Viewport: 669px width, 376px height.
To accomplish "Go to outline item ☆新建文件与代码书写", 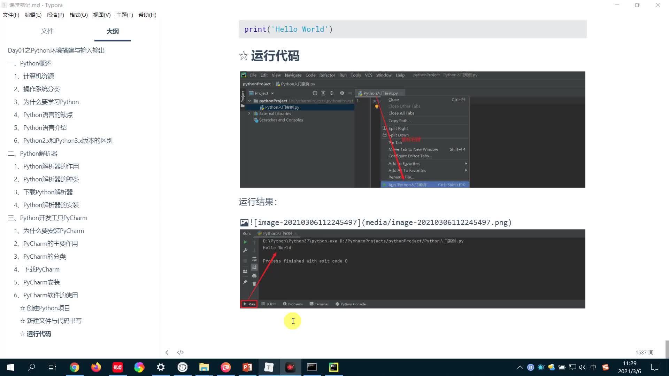I will [51, 321].
